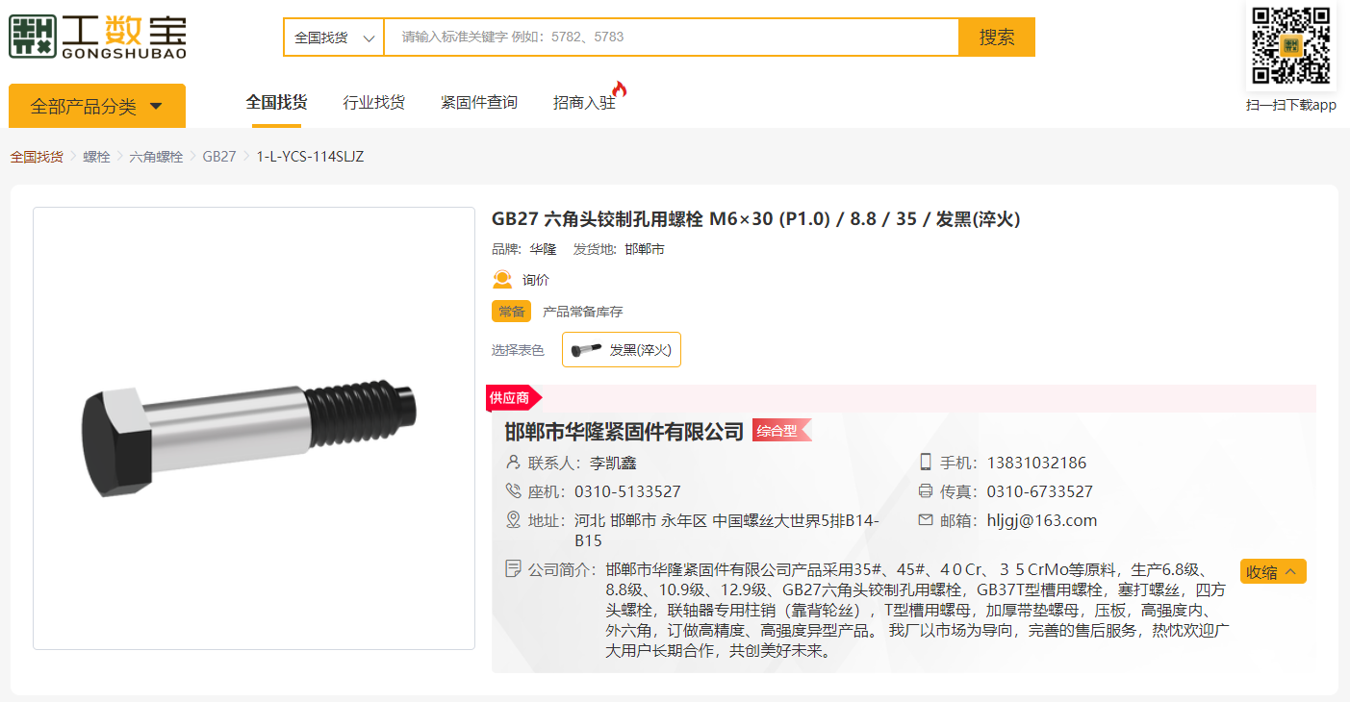Open the 全国找货 search scope dropdown
Image resolution: width=1350 pixels, height=702 pixels.
coord(333,38)
